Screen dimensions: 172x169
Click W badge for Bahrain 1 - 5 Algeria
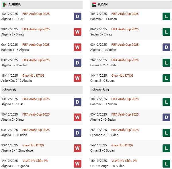77,47
